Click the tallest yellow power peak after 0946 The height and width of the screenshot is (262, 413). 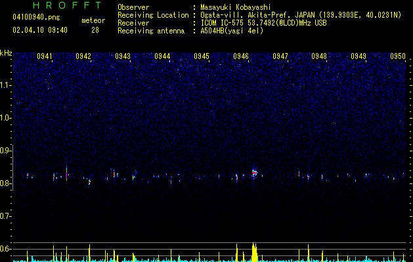(x=254, y=252)
